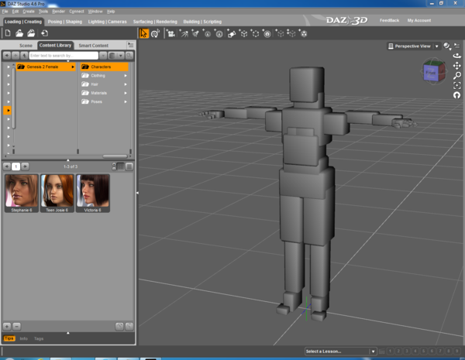Click the Orbit camera control icon
465x360 pixels.
point(457,56)
